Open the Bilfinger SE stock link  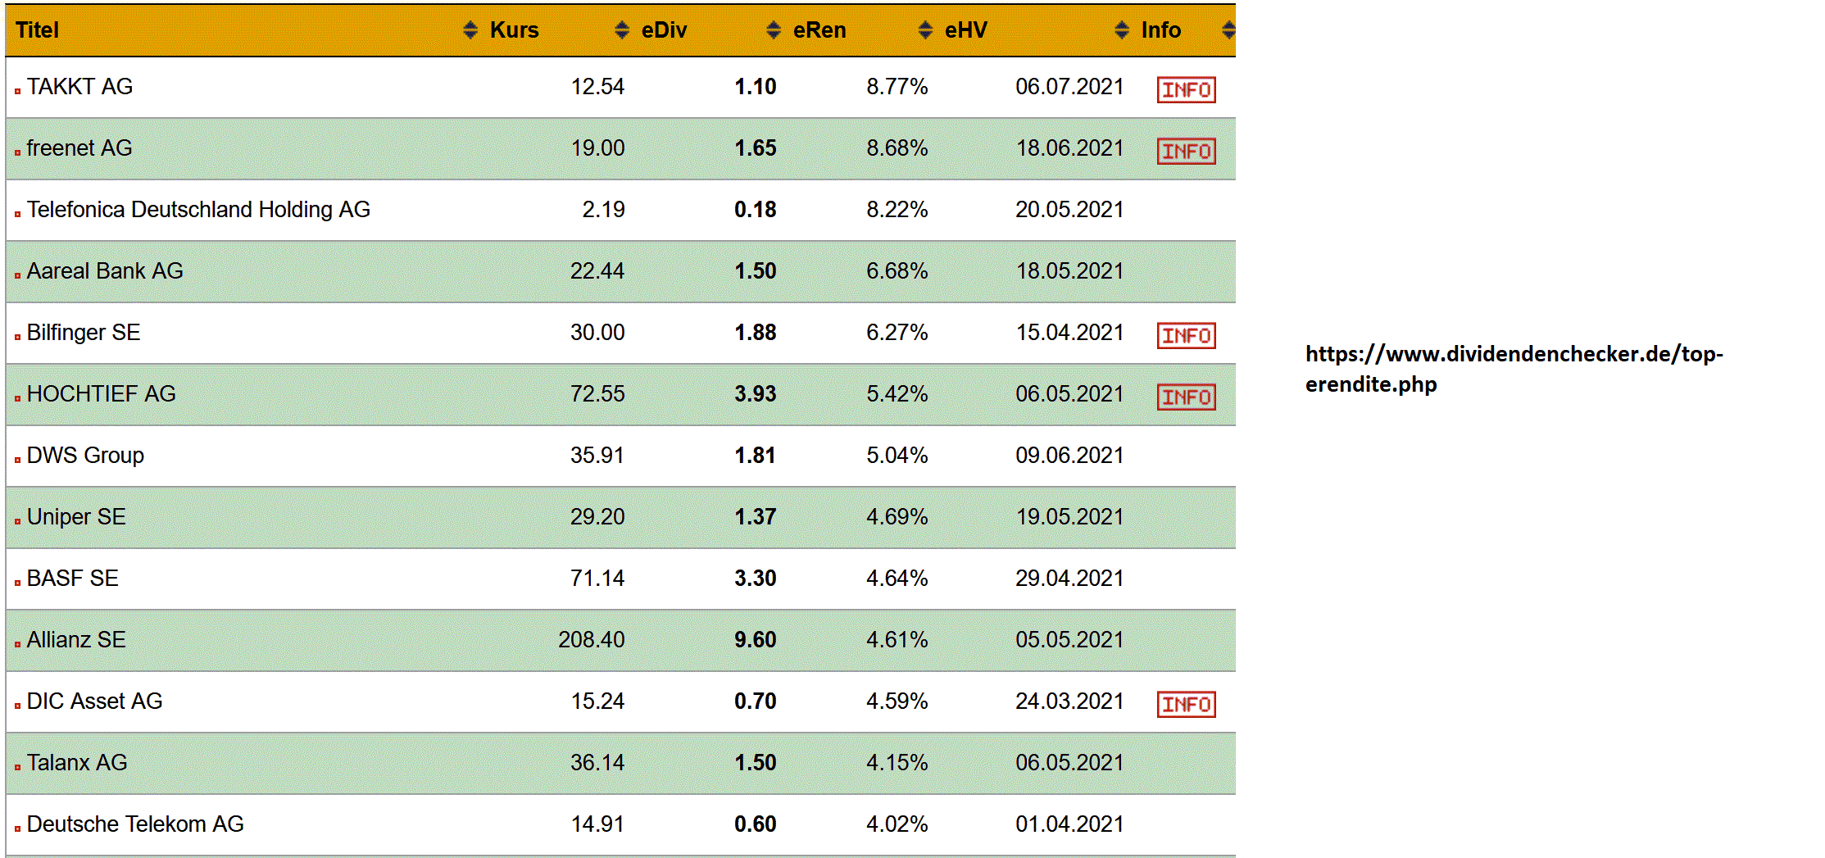tap(84, 333)
